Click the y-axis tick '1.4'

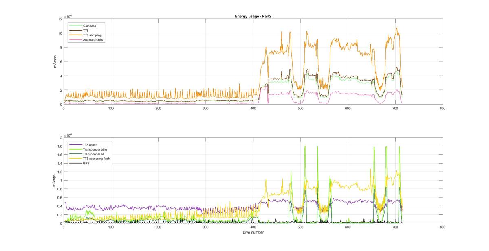pyautogui.click(x=59, y=163)
